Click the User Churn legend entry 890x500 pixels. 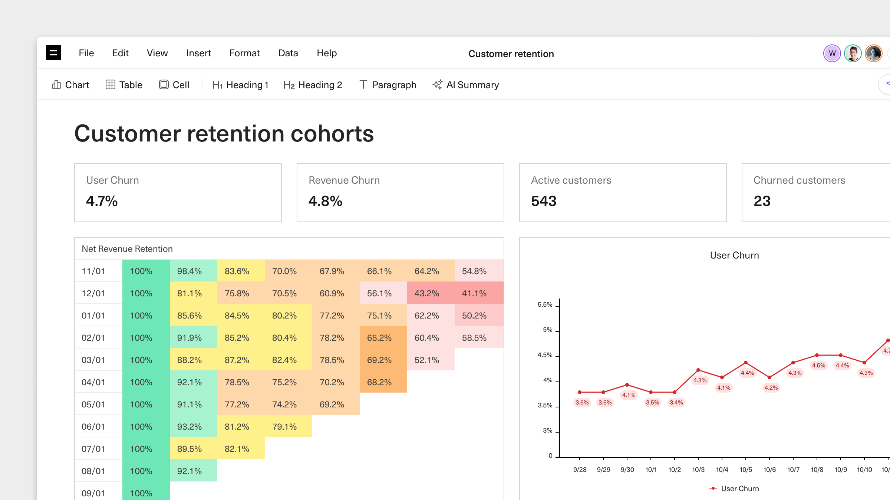734,489
